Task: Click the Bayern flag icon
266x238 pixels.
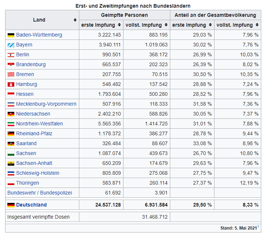Action: coord(11,45)
